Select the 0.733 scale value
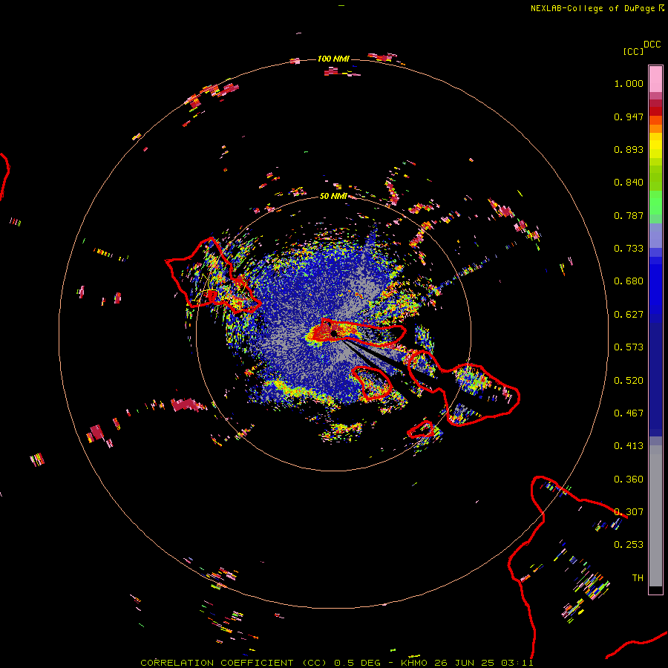This screenshot has width=668, height=668. point(629,249)
